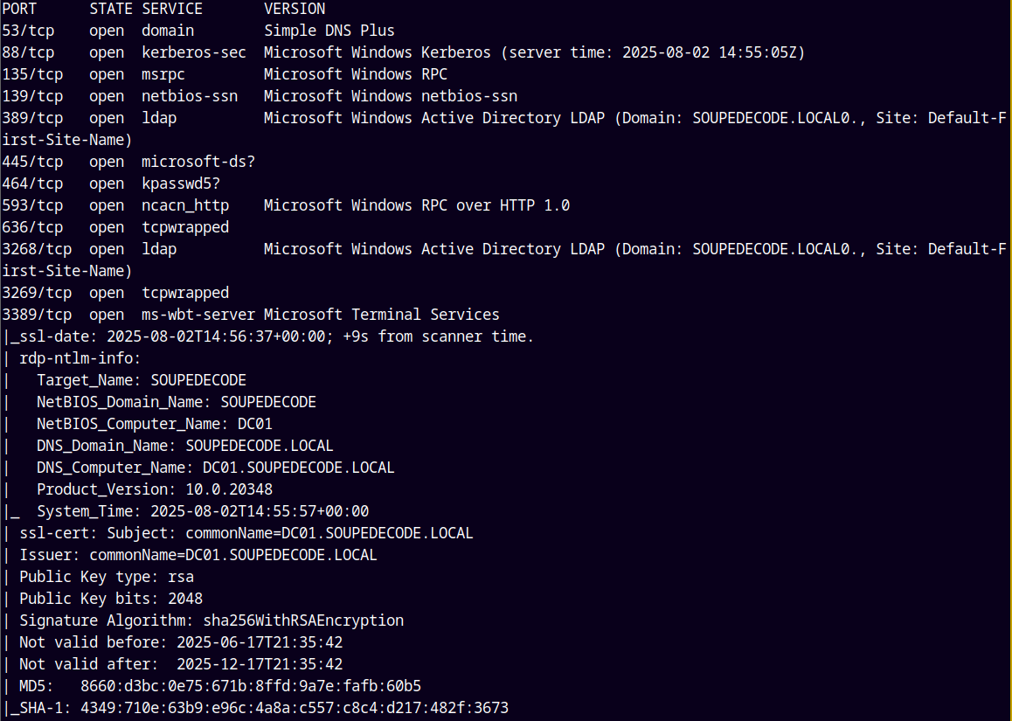
Task: Click the Signature Algorithm sha256WithRSAEncryption text
Action: click(303, 621)
